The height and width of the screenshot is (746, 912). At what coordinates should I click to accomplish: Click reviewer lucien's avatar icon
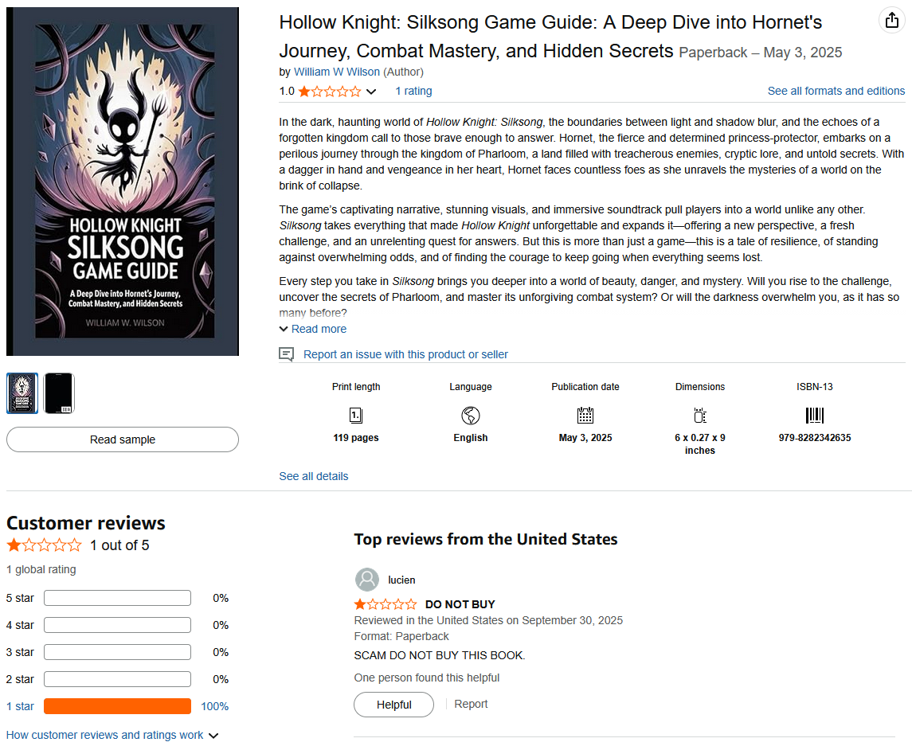point(367,580)
